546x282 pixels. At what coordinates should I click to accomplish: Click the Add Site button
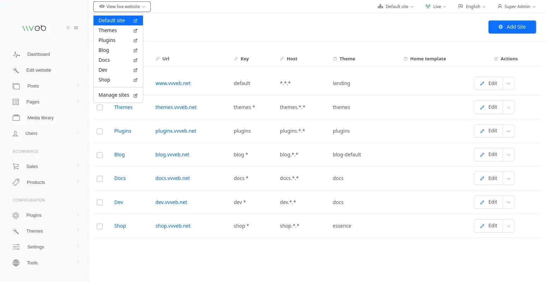[x=512, y=27]
